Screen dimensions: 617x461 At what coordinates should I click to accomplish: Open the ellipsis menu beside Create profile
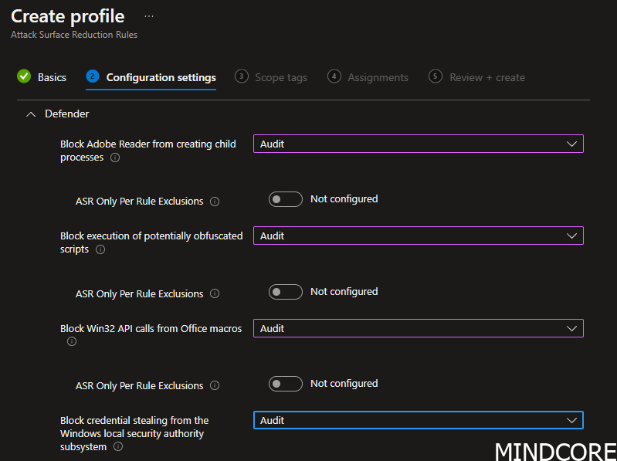[x=149, y=16]
